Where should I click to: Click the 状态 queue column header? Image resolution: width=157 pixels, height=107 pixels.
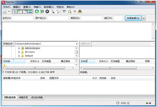124,78
